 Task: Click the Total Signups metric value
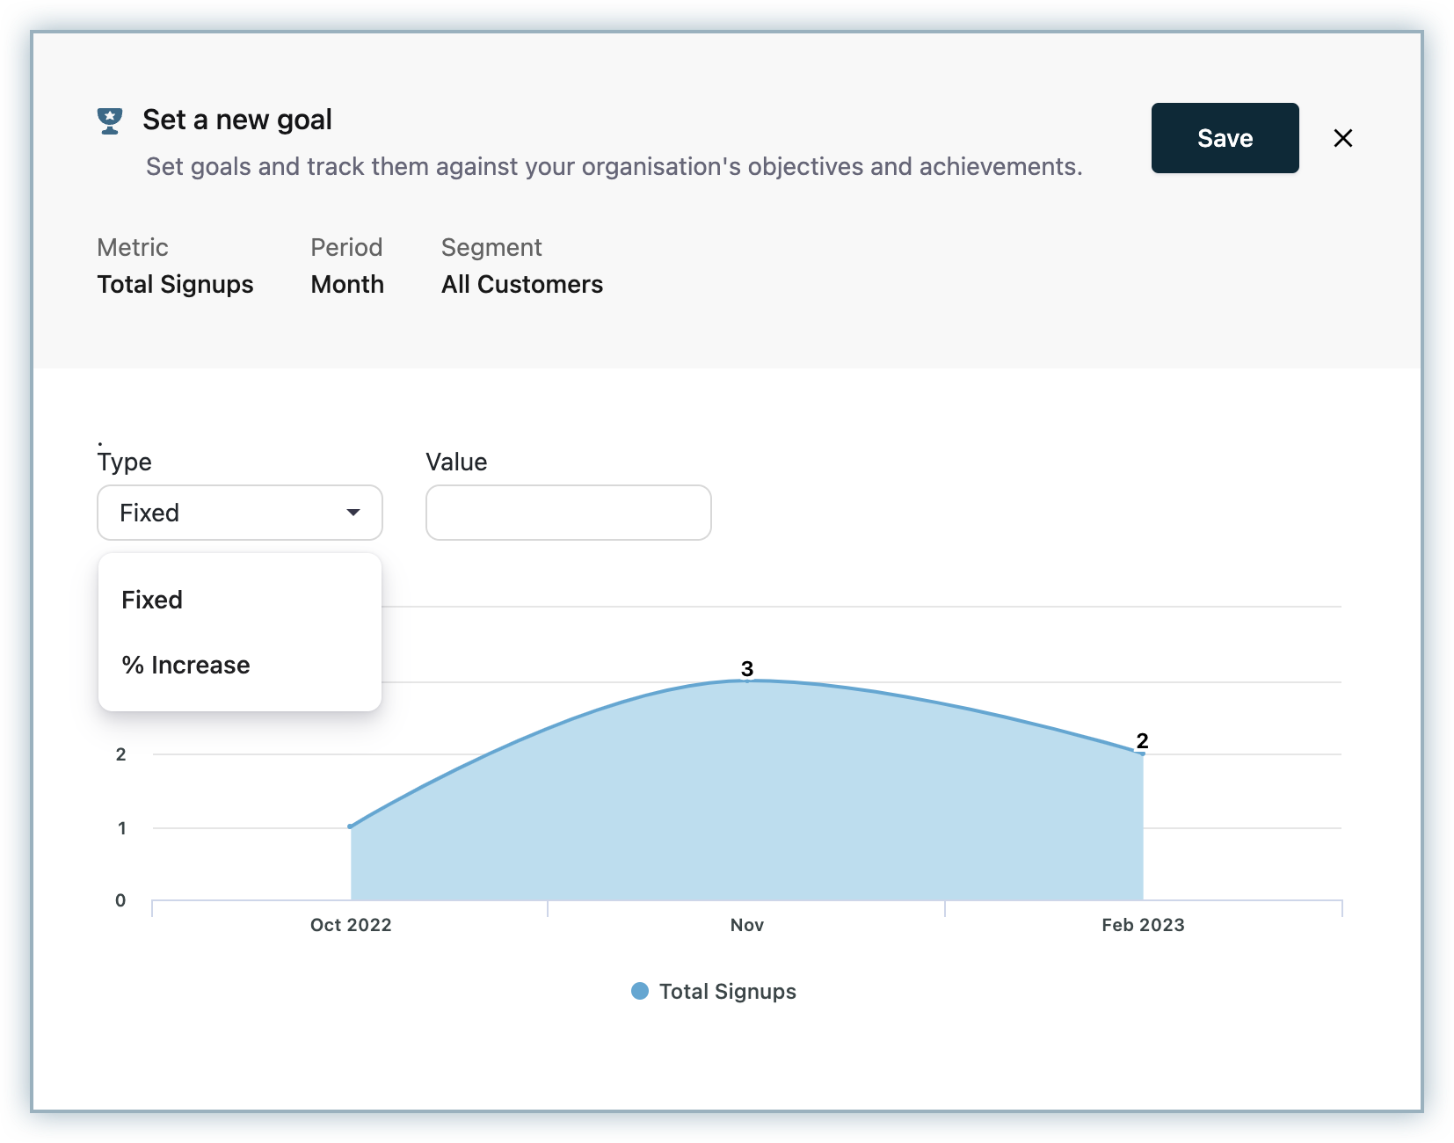pos(175,284)
